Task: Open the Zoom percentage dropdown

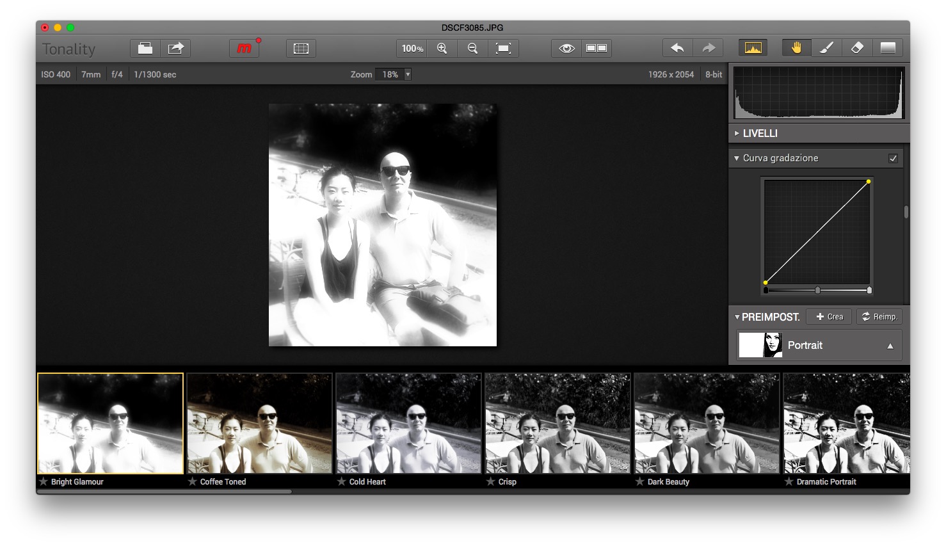Action: pos(408,74)
